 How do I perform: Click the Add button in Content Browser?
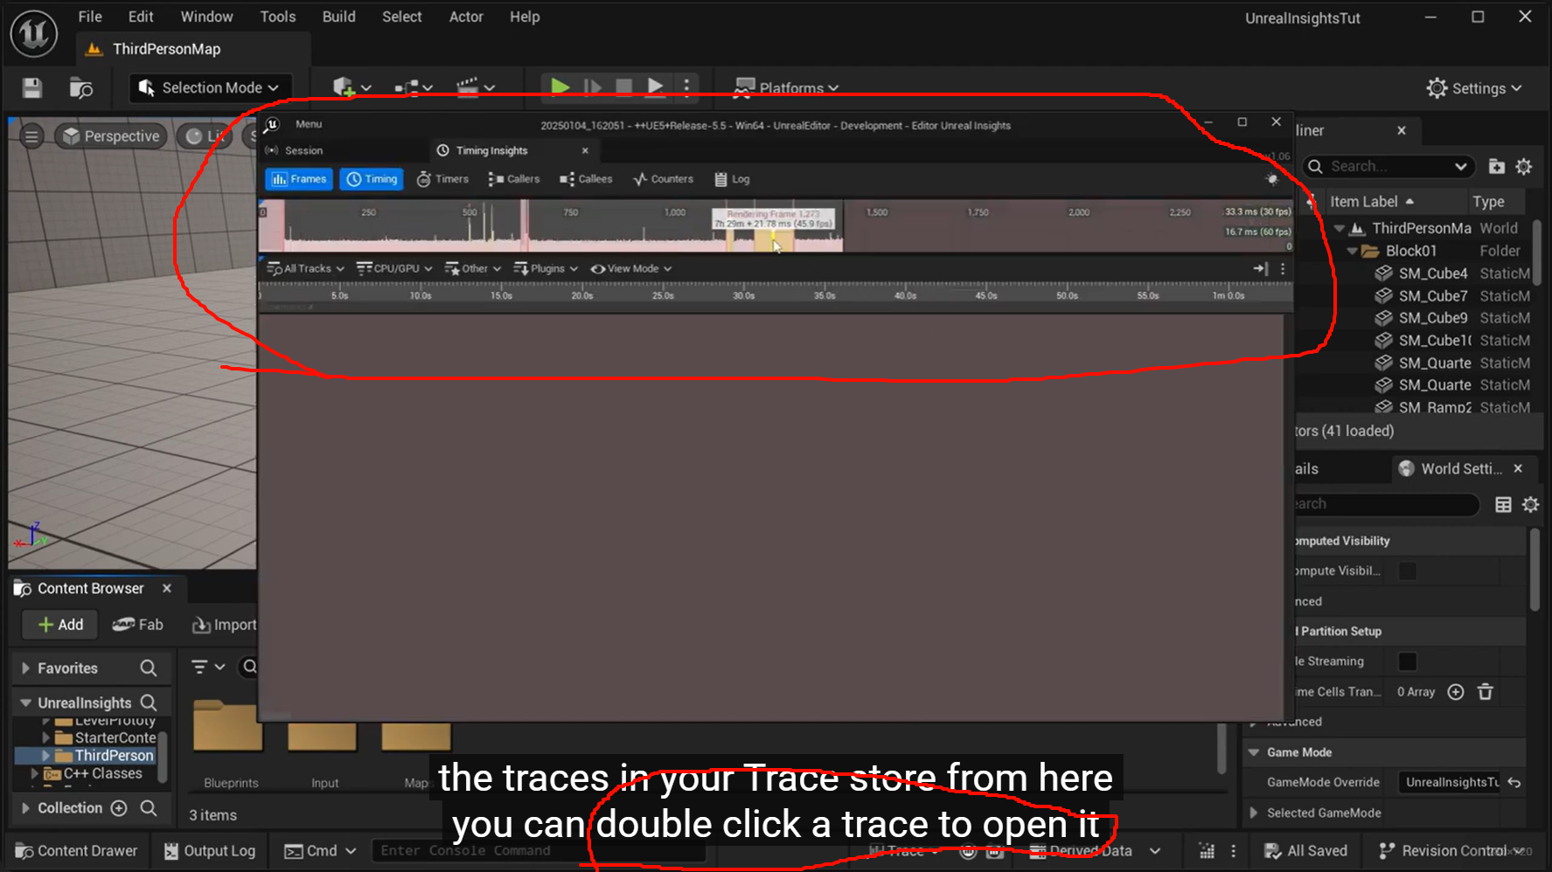59,625
